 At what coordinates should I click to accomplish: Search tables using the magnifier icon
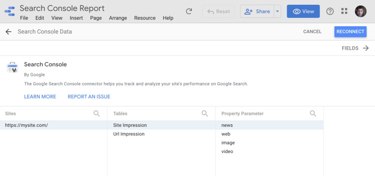coord(205,114)
